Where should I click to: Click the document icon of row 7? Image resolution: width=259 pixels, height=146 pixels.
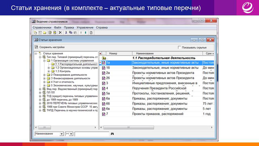pyautogui.click(x=104, y=114)
